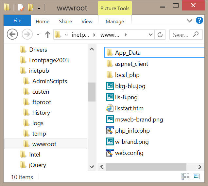Select the Picture Tools contextual tab
This screenshot has height=186, width=208.
pyautogui.click(x=115, y=8)
